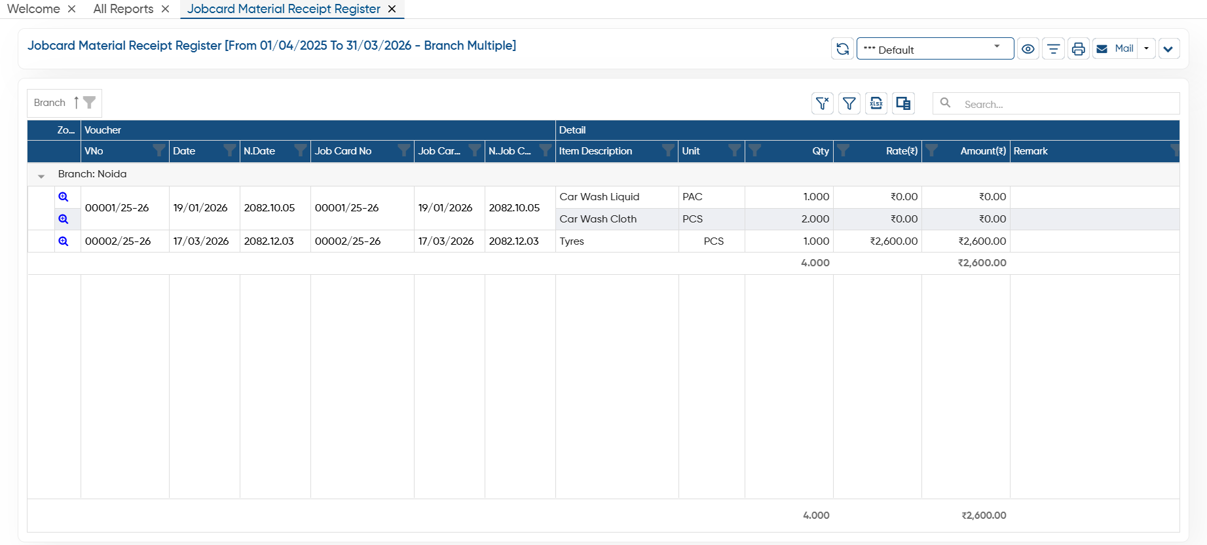Toggle the Branch grouping sort chip
Screen dimensions: 1207x545
click(64, 103)
